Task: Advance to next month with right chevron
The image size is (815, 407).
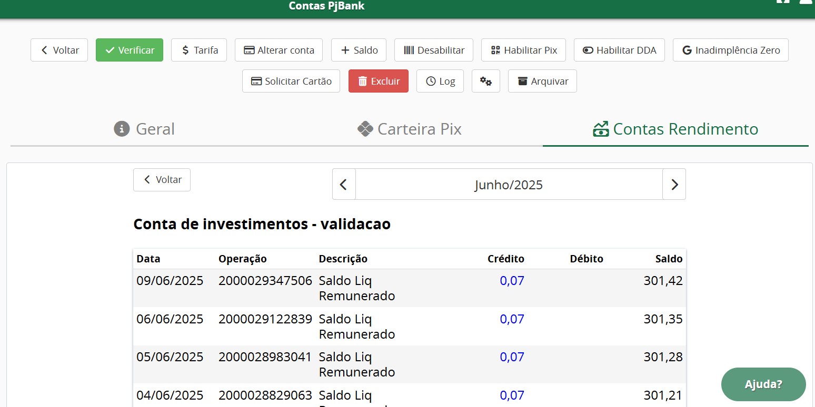Action: [674, 185]
